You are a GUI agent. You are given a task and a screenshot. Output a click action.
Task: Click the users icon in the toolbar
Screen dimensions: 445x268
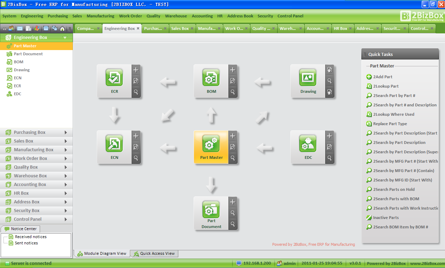[11, 29]
